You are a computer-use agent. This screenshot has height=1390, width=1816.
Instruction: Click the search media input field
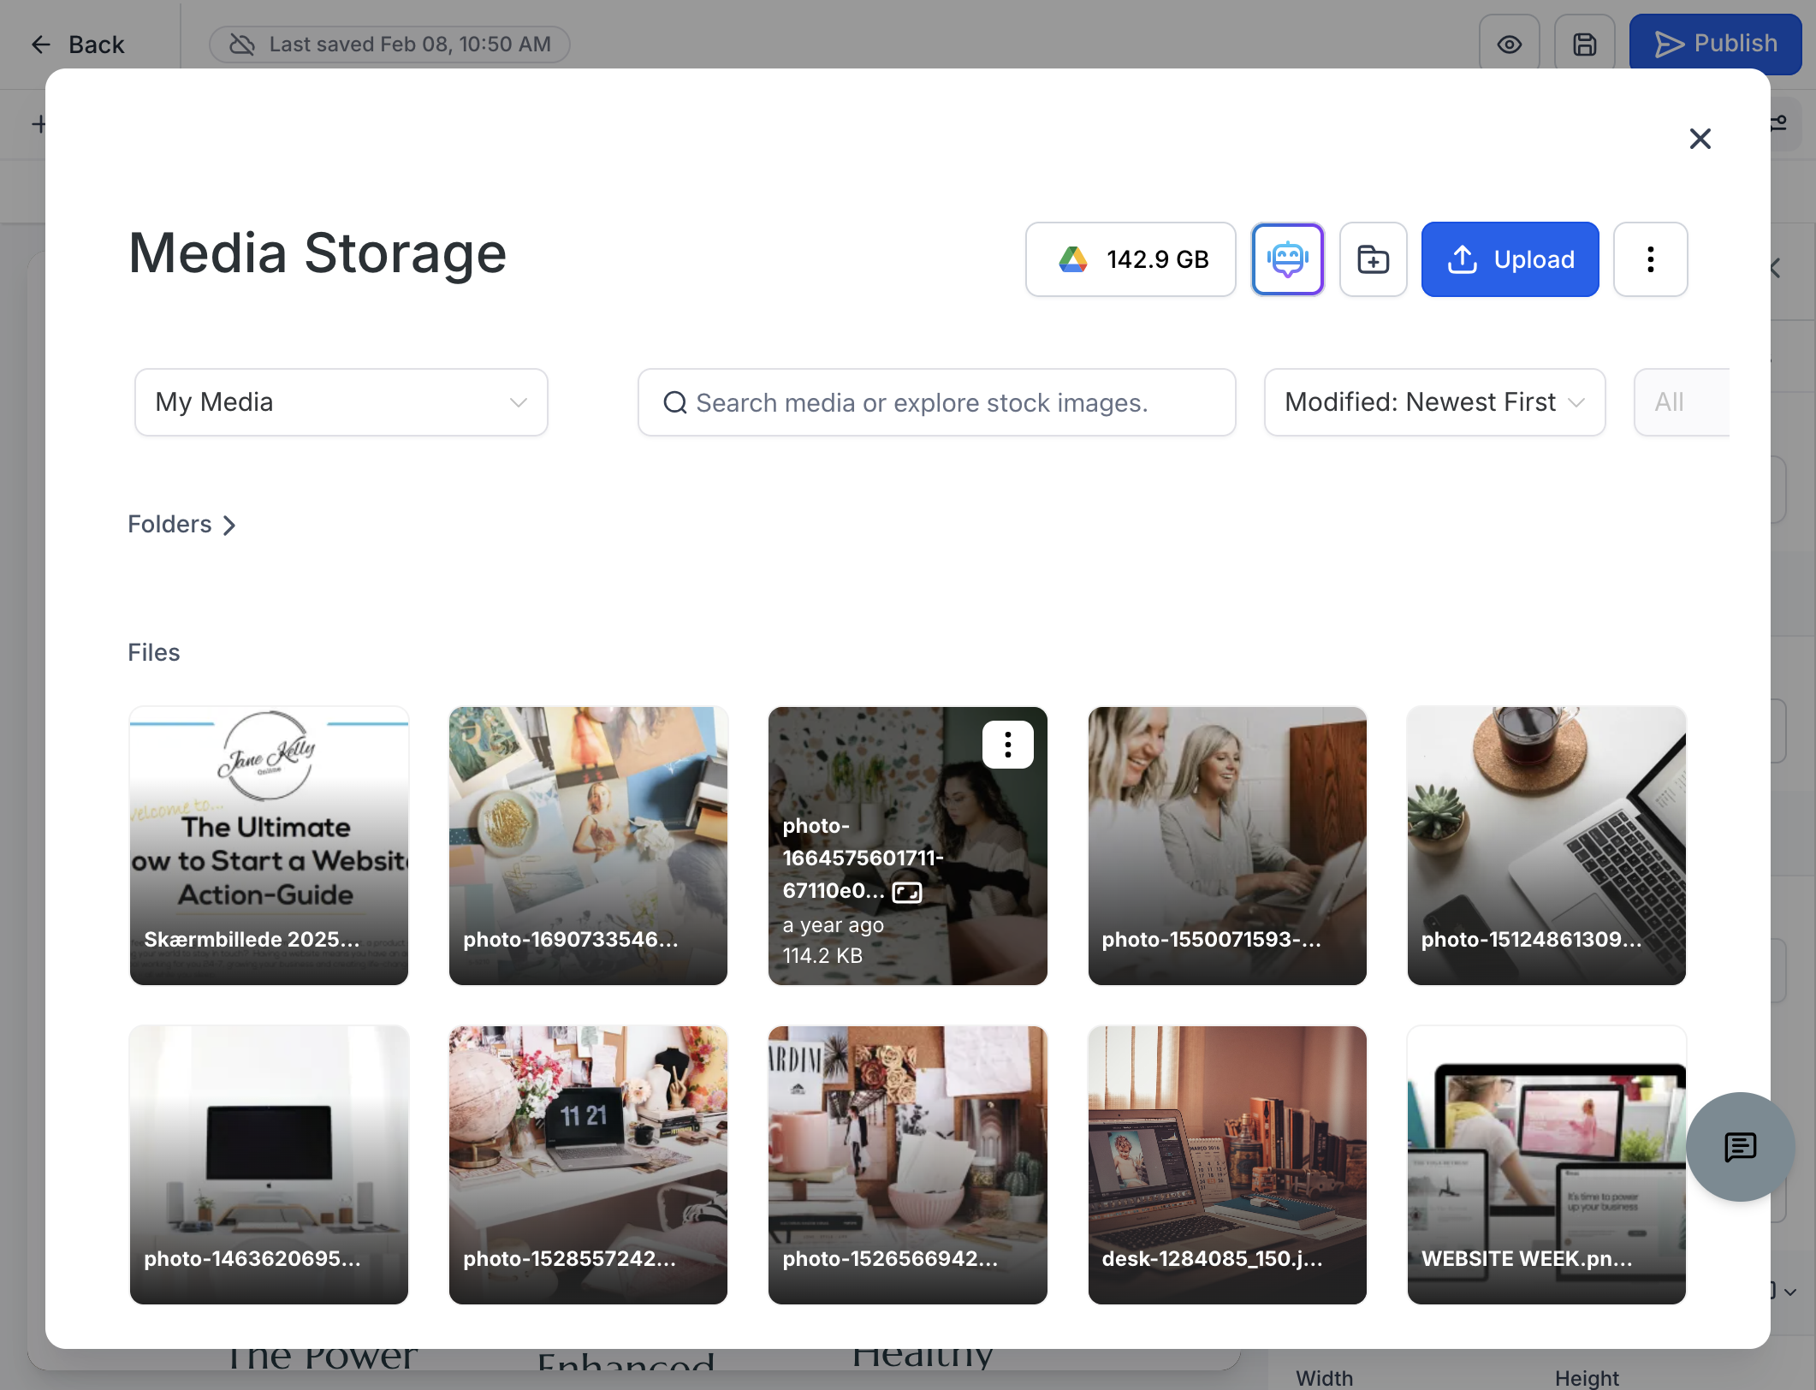(936, 402)
